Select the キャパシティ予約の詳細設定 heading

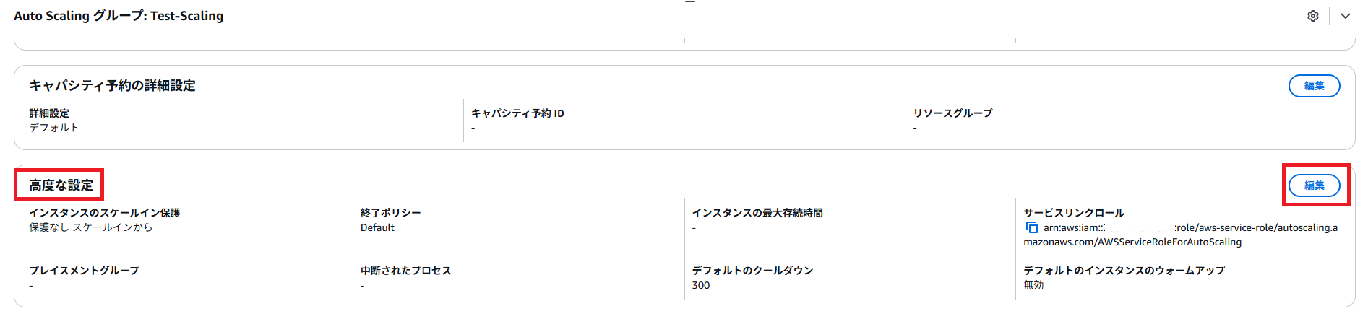(x=112, y=86)
